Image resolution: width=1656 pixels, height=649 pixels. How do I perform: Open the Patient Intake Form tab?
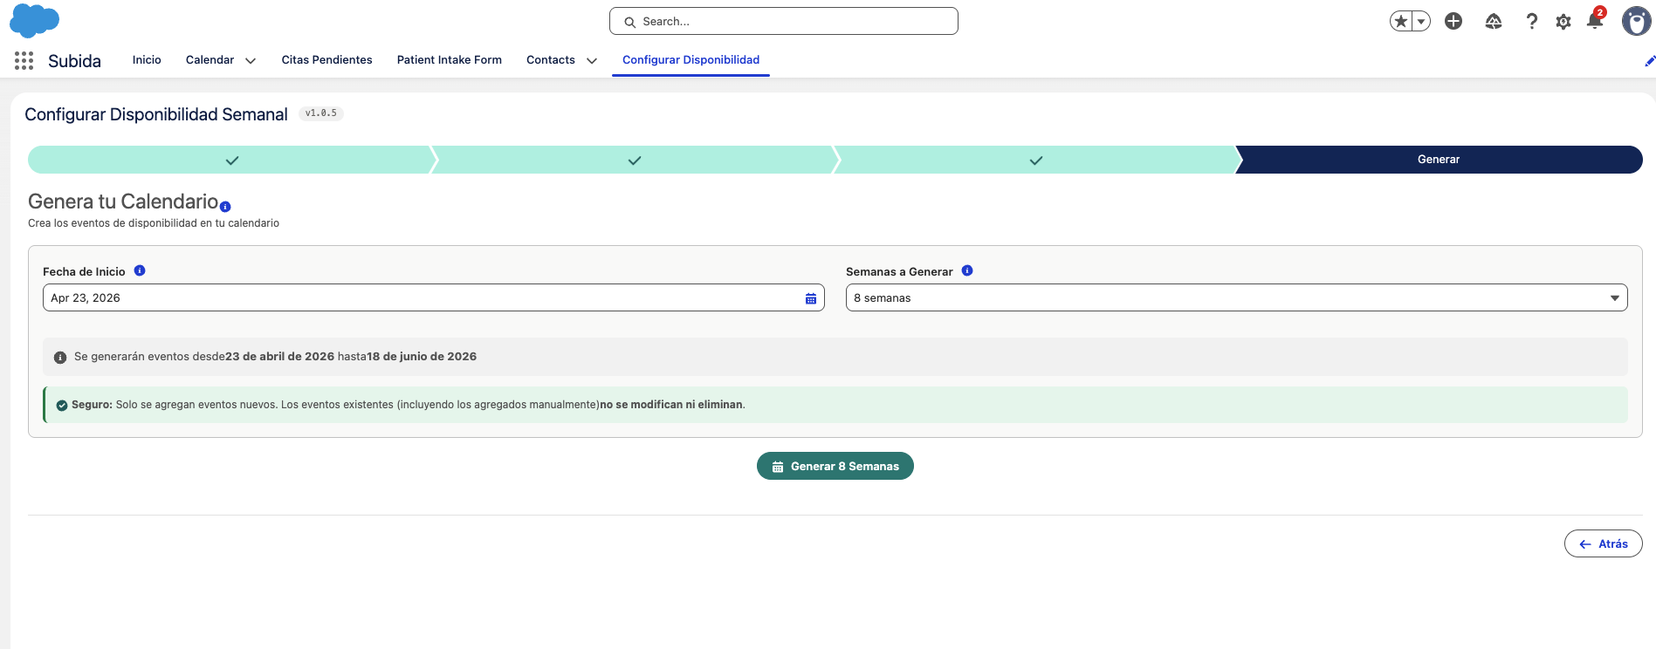tap(450, 60)
